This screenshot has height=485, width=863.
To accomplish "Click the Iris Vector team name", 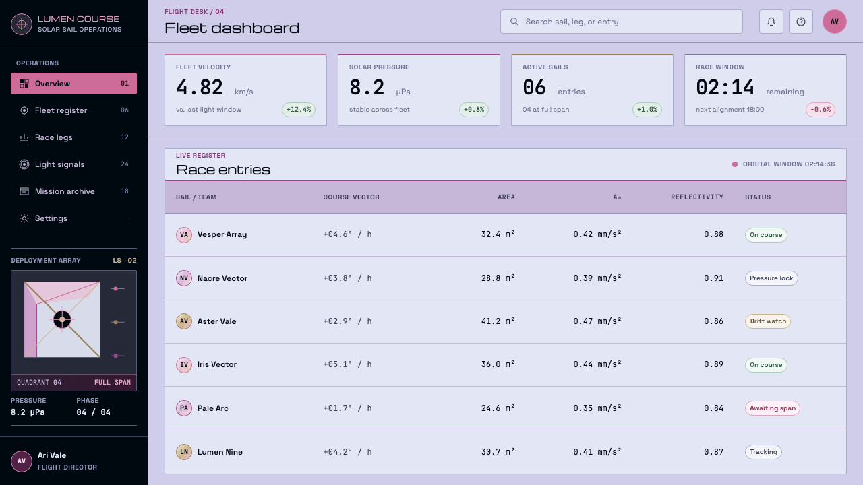I will coord(217,364).
